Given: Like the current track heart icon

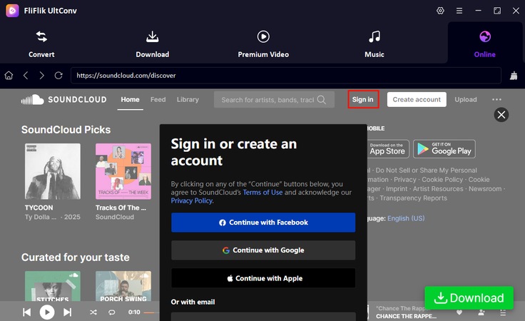Looking at the screenshot, I should tap(459, 312).
